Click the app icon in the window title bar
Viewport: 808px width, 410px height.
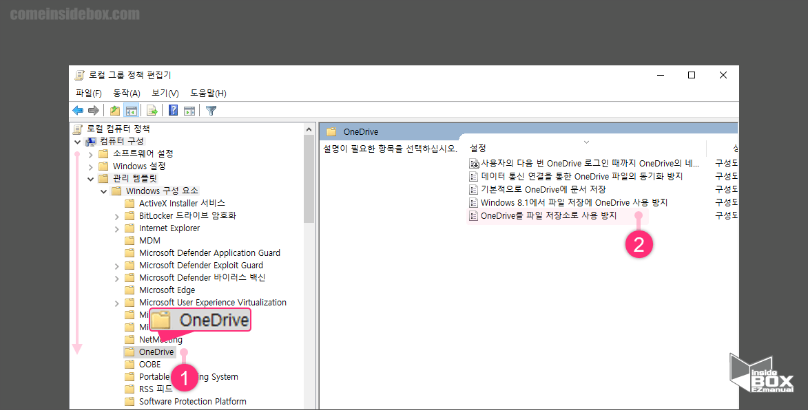point(79,75)
